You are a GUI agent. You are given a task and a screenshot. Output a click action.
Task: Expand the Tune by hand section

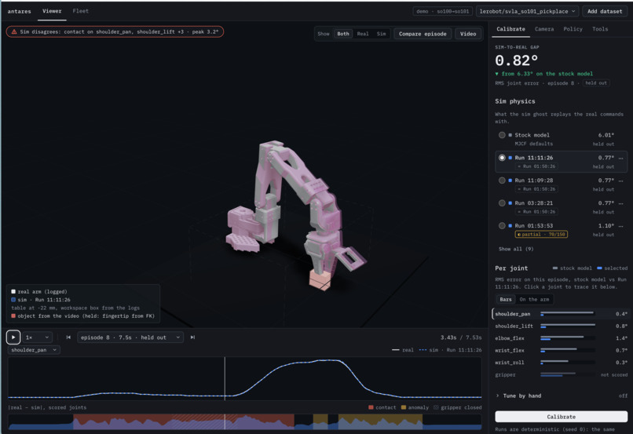coord(562,396)
